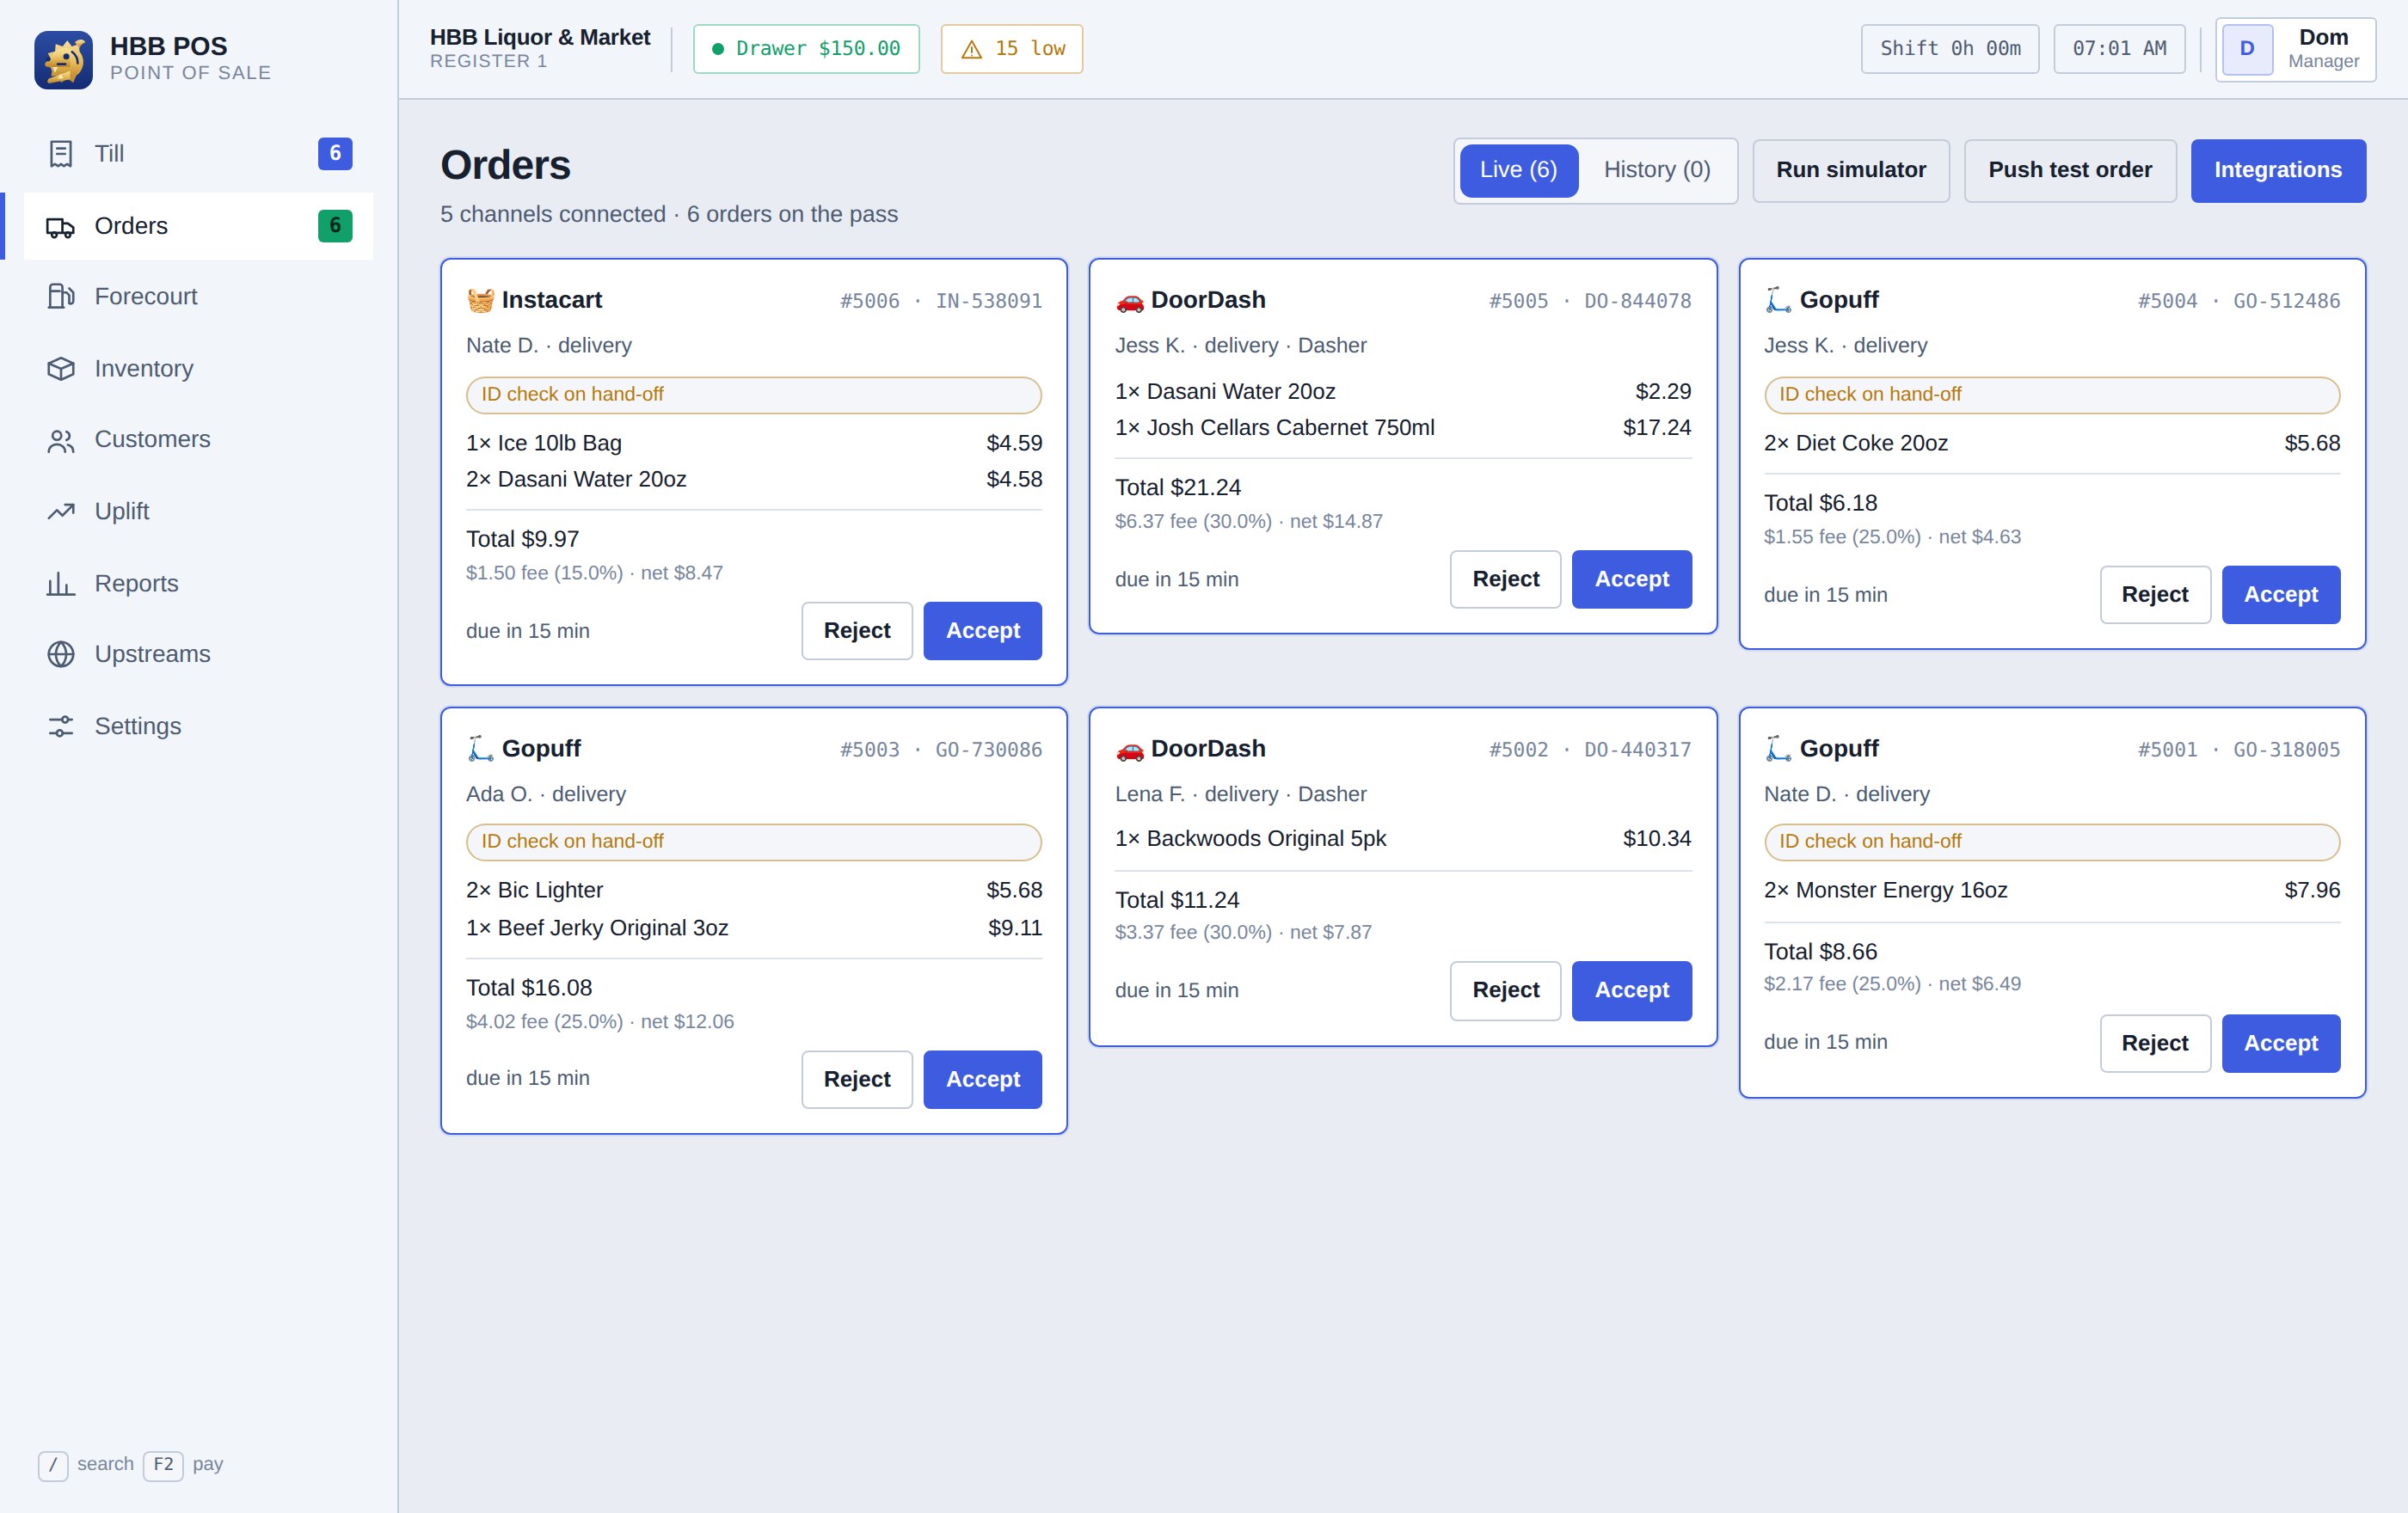The width and height of the screenshot is (2408, 1513).
Task: Click the IN-538091 reference text
Action: tap(989, 301)
